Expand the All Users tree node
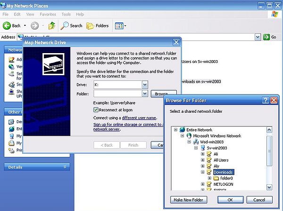Image resolution: width=283 pixels, height=211 pixels. [203, 160]
